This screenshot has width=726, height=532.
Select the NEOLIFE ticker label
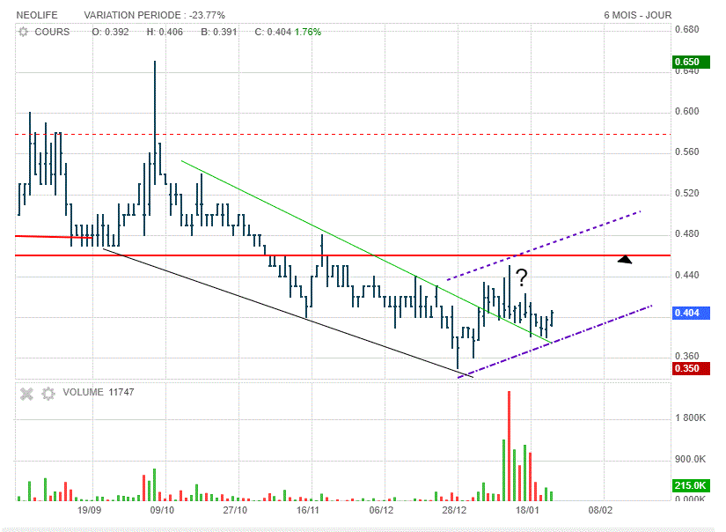coord(37,15)
